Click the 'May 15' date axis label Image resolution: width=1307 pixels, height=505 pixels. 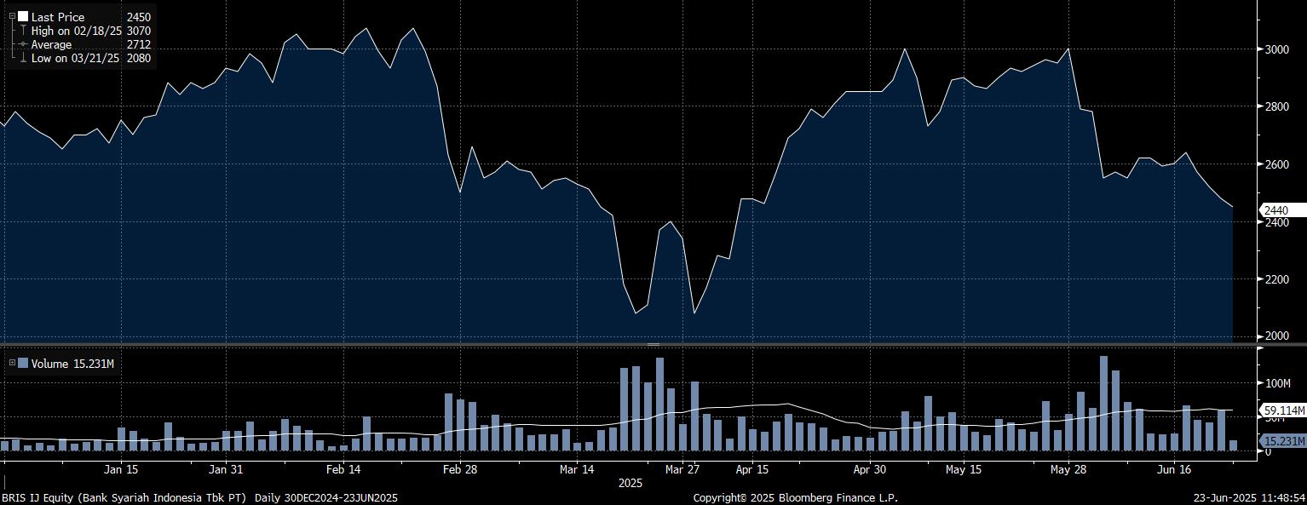point(964,469)
